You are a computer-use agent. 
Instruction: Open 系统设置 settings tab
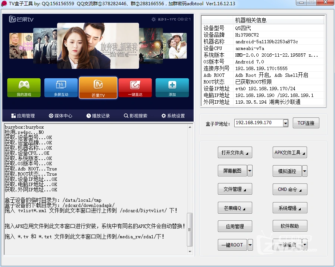pos(173,116)
